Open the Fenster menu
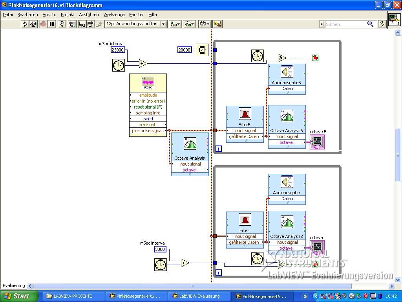Viewport: 402px width, 302px height. tap(136, 15)
